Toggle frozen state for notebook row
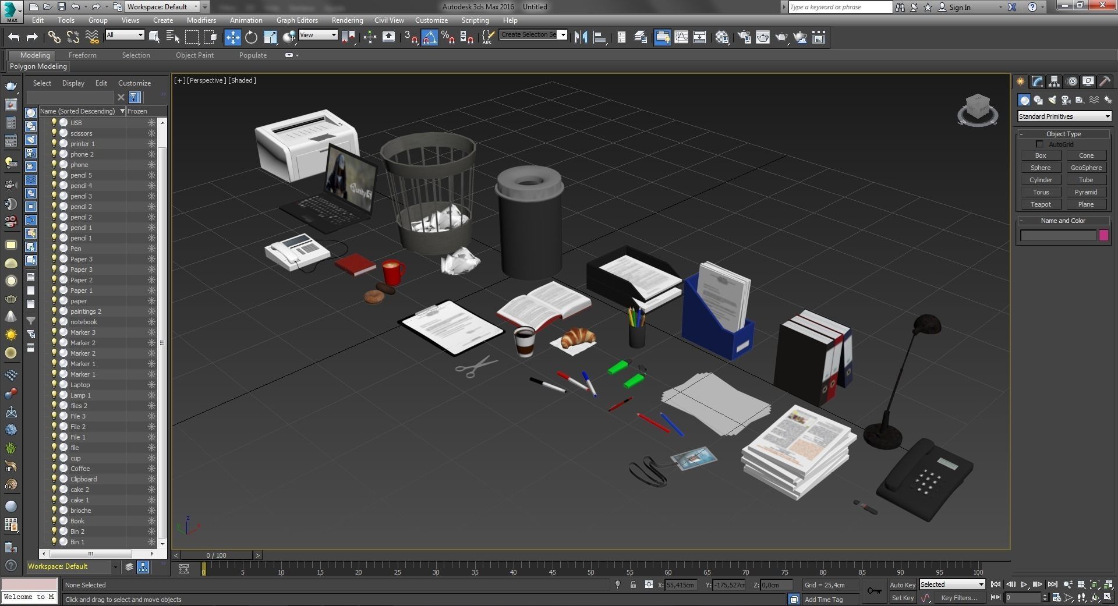 (x=151, y=322)
